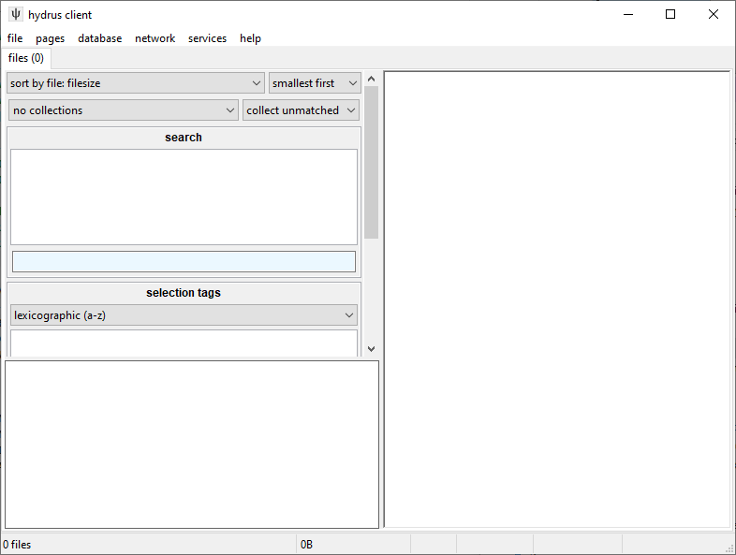Open the network menu
The width and height of the screenshot is (736, 555).
click(155, 38)
